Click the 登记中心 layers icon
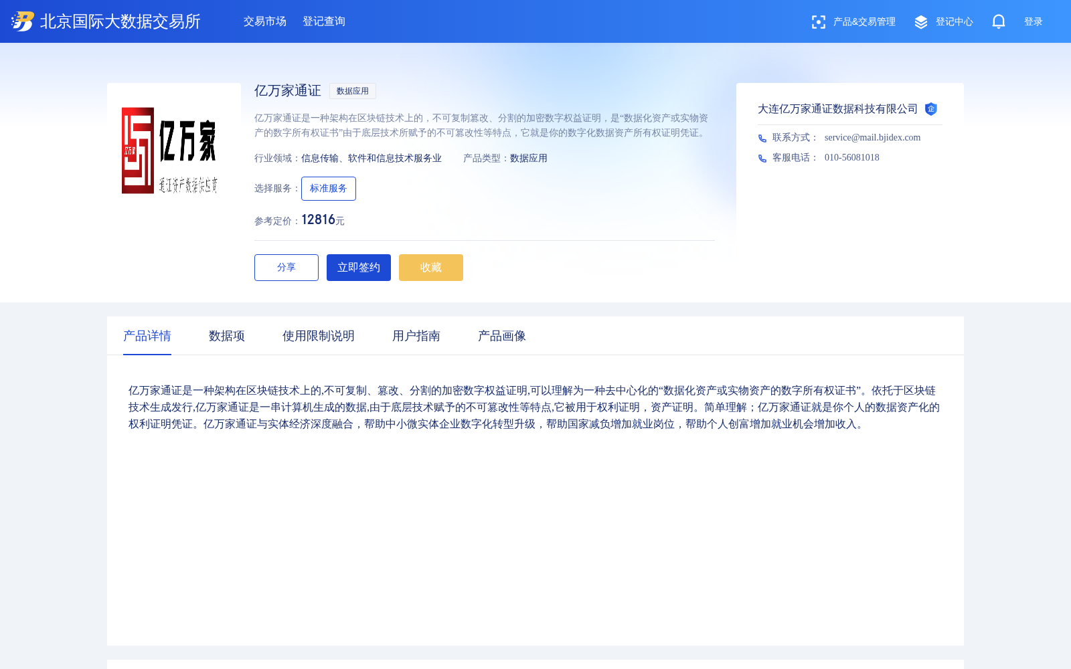The height and width of the screenshot is (669, 1071). pyautogui.click(x=921, y=22)
